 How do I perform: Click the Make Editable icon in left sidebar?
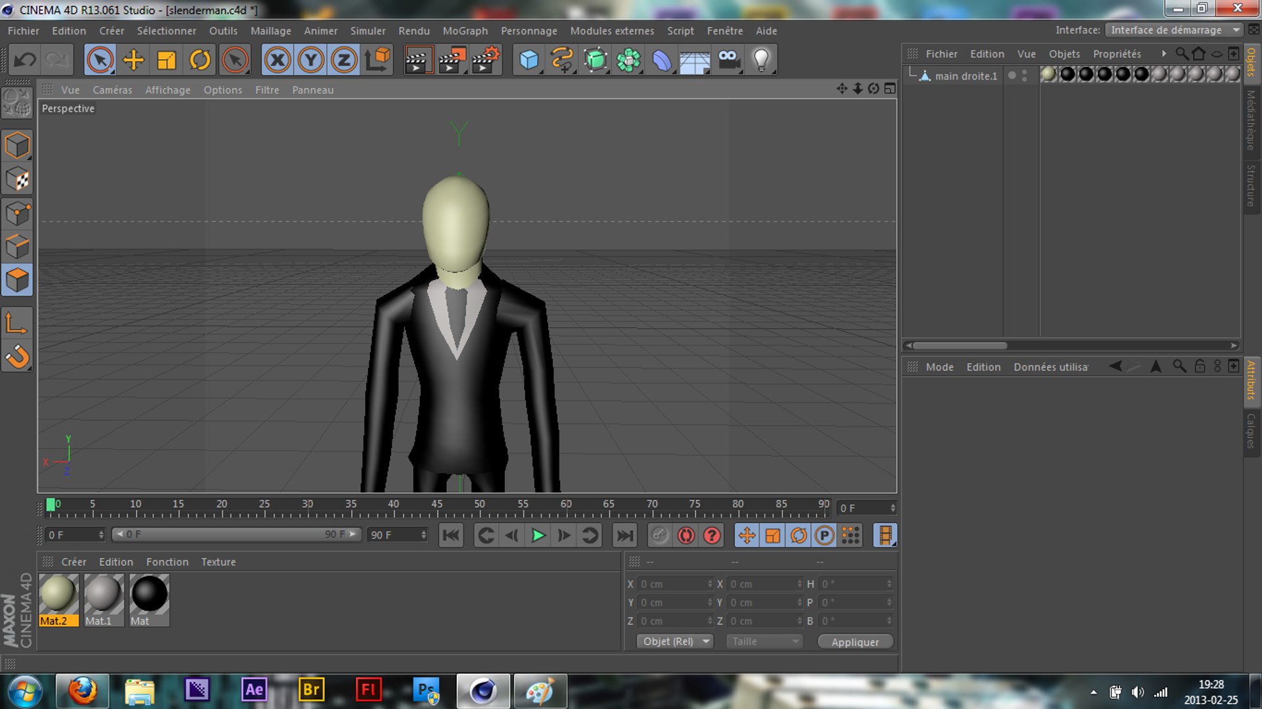click(x=17, y=103)
